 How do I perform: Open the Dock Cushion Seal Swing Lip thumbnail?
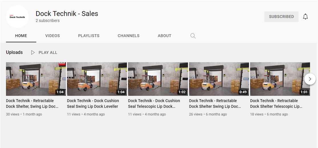97,79
